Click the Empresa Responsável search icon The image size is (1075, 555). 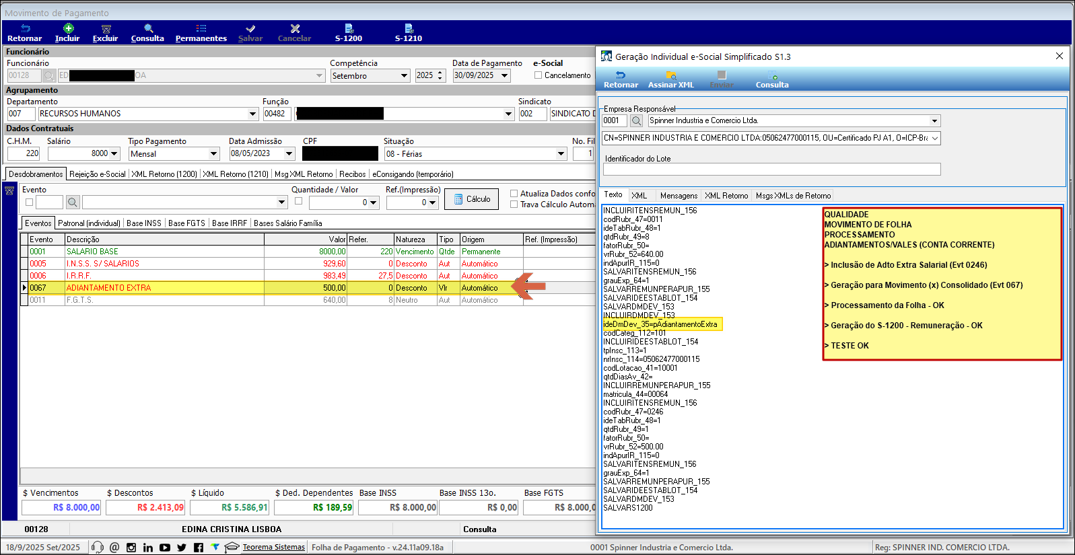tap(636, 121)
